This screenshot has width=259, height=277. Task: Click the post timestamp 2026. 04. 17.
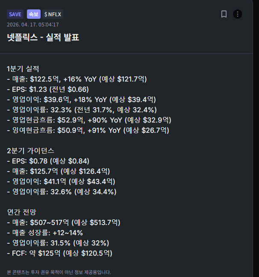click(33, 24)
